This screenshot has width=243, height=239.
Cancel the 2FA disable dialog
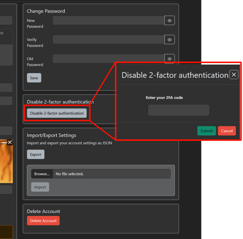coord(227,131)
